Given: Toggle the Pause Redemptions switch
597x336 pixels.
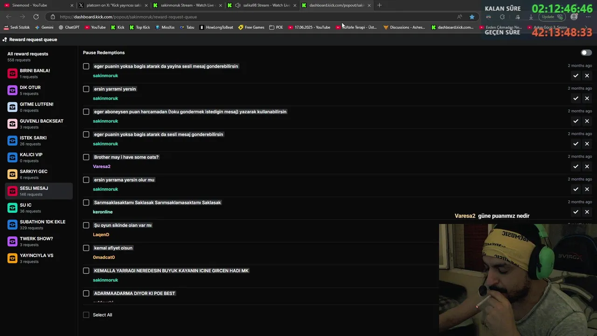Looking at the screenshot, I should pos(586,53).
